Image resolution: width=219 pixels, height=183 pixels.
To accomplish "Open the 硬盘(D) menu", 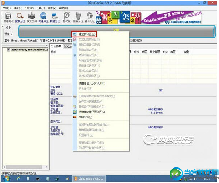I will (18, 8).
